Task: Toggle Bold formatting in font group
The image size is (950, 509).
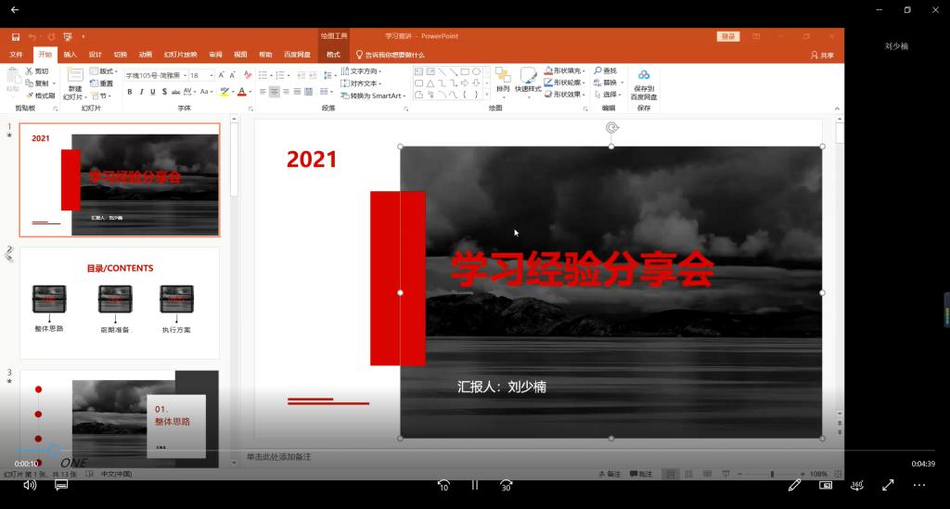Action: (x=129, y=92)
